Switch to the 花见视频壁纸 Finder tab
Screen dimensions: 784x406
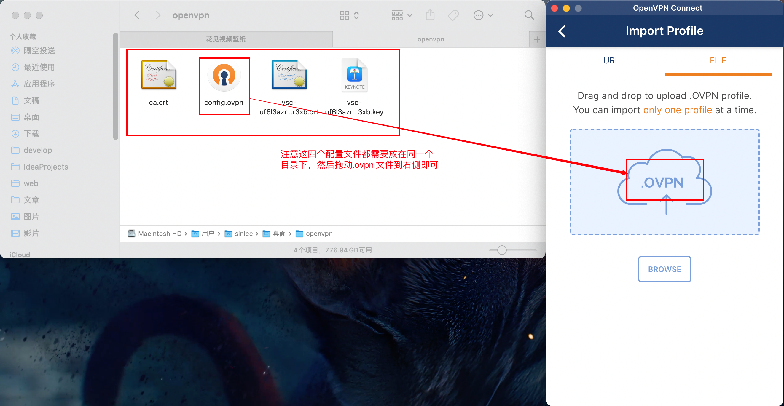coord(226,39)
